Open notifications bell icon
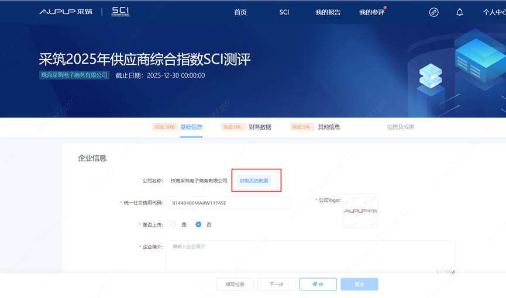The height and width of the screenshot is (298, 506). pyautogui.click(x=460, y=12)
